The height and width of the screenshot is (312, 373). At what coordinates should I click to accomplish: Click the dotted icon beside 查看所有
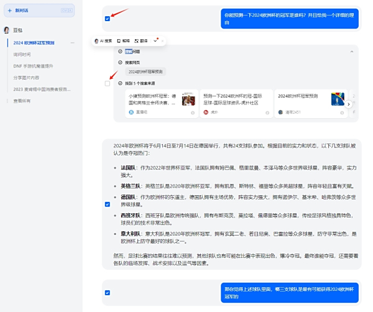click(x=7, y=101)
